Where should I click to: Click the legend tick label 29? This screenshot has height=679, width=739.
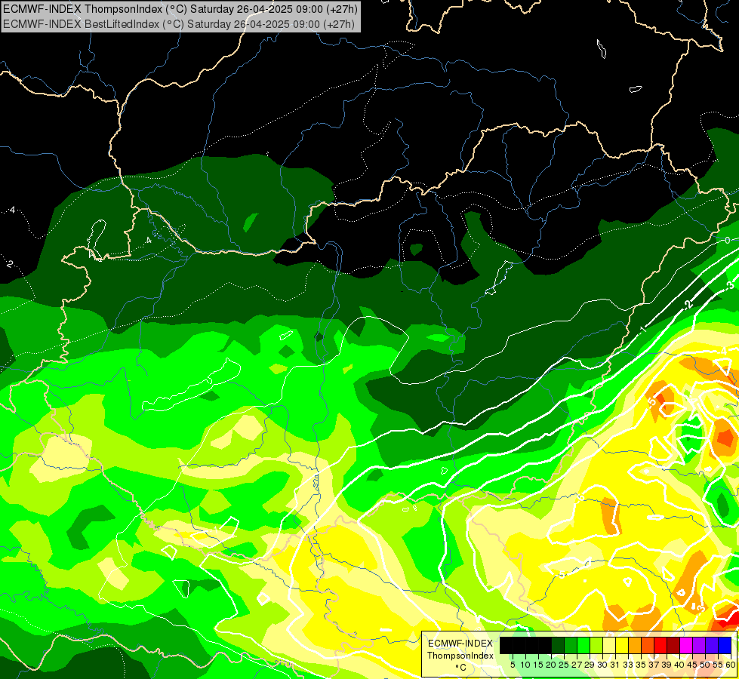point(590,665)
